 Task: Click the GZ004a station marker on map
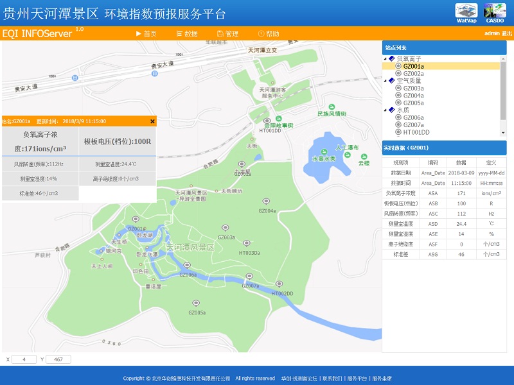coord(267,202)
